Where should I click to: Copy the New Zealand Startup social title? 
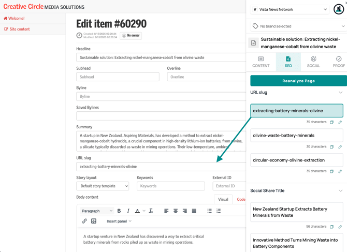point(331,227)
